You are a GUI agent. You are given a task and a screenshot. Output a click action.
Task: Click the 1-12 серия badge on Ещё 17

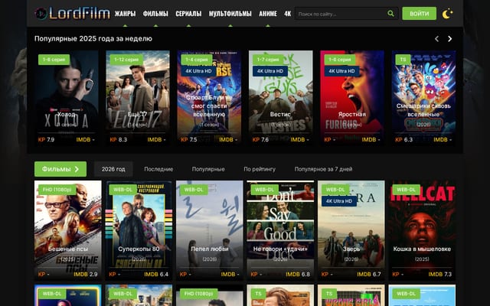click(x=126, y=60)
